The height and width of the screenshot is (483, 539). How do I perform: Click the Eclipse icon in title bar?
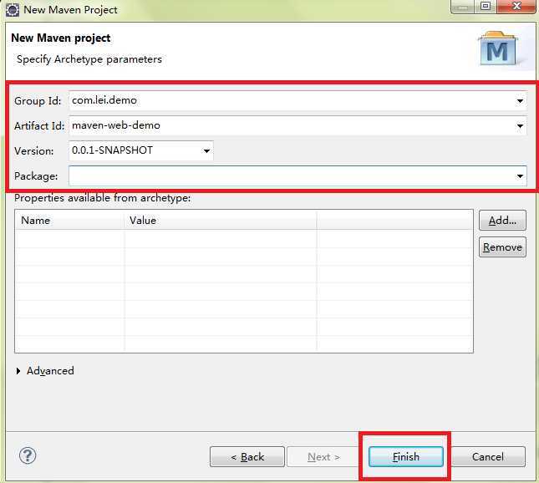pos(13,10)
